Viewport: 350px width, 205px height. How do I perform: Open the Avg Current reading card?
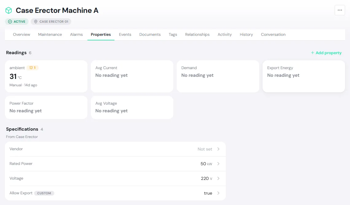pos(132,76)
